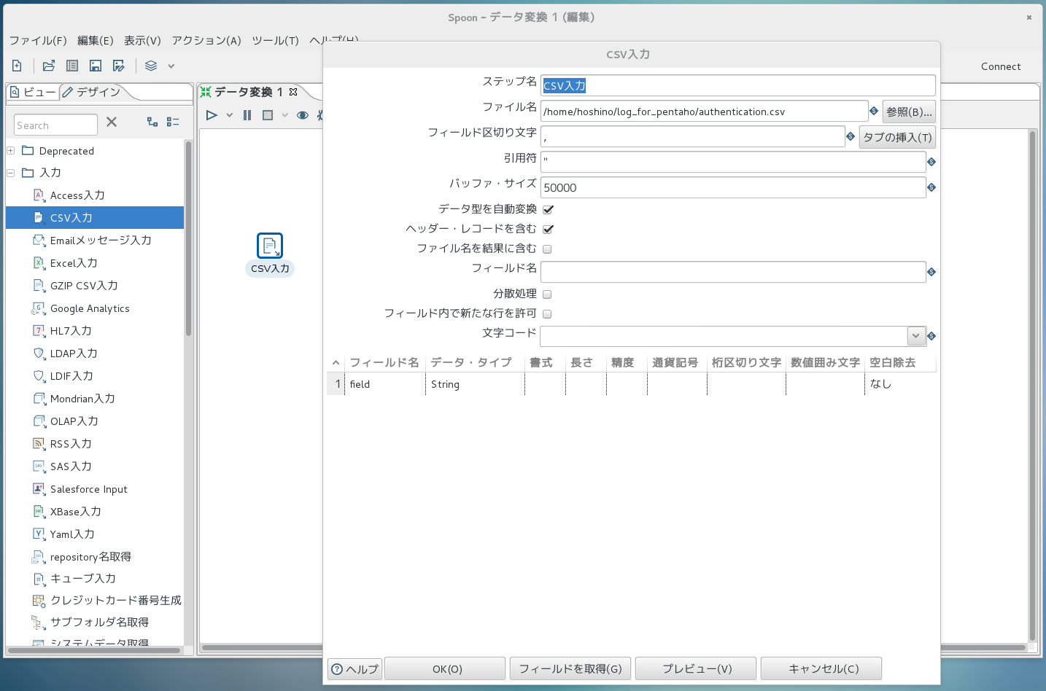Click the variable icon next to ファイル名
1046x691 pixels.
tap(874, 111)
